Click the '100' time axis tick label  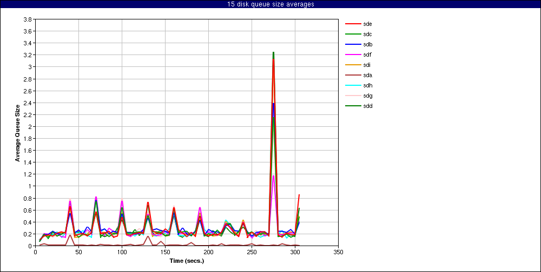[x=122, y=253]
